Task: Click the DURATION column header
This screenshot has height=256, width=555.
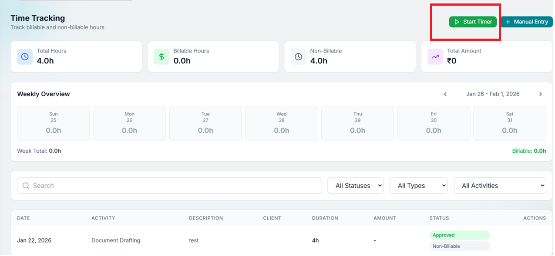Action: point(325,218)
